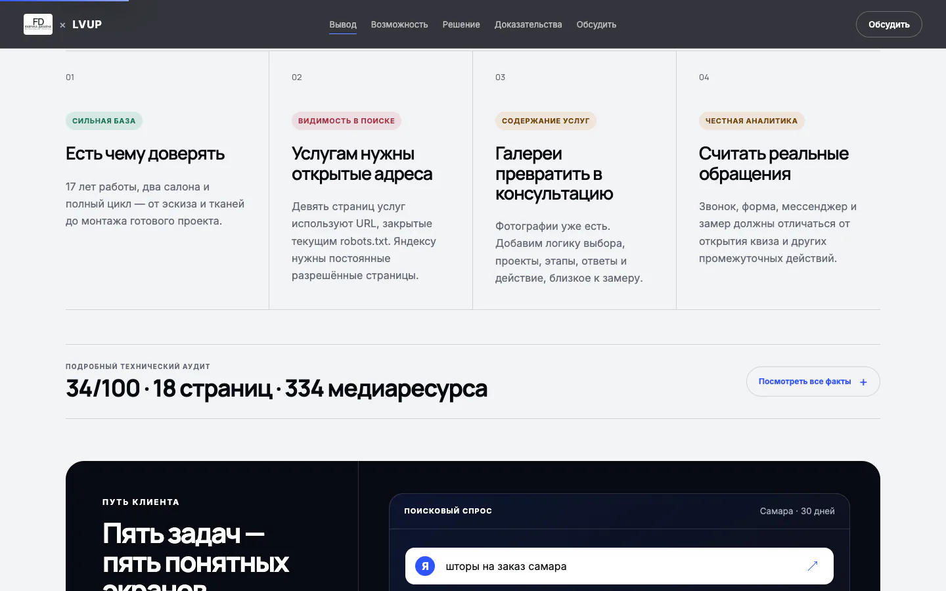Click the plus icon beside Посмотреть все факты

(x=863, y=382)
